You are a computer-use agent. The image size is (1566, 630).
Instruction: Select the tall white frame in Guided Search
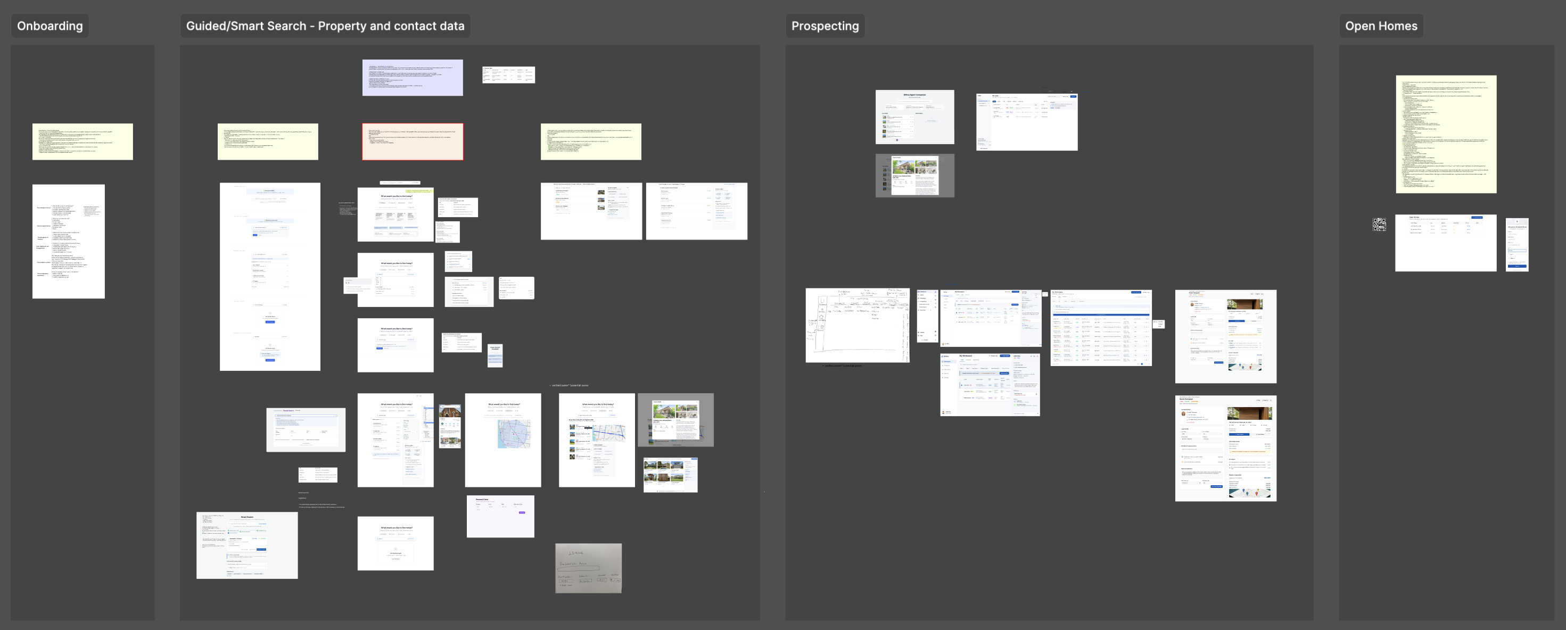click(x=270, y=276)
